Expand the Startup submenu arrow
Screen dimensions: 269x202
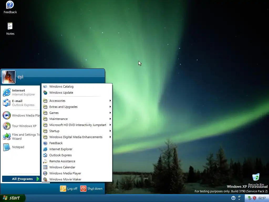coord(110,131)
